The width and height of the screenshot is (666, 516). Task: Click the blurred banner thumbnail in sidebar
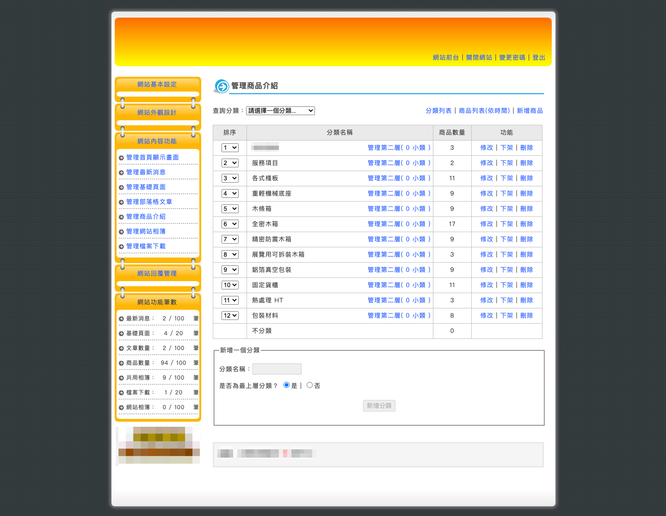tap(159, 446)
